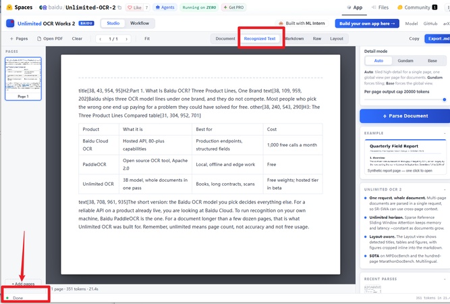This screenshot has height=304, width=450.
Task: Switch to the Markdown tab
Action: (294, 39)
